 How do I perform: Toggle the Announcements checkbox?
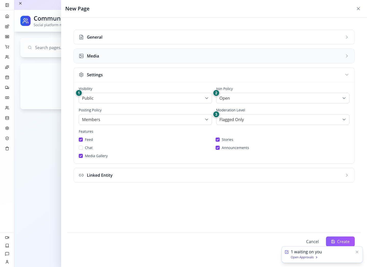(x=218, y=148)
